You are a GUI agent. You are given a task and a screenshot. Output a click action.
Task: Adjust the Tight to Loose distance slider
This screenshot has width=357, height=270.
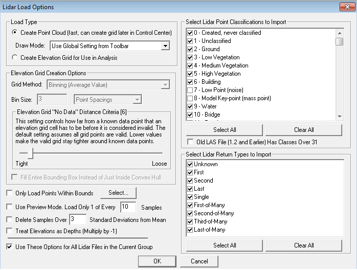(x=30, y=153)
